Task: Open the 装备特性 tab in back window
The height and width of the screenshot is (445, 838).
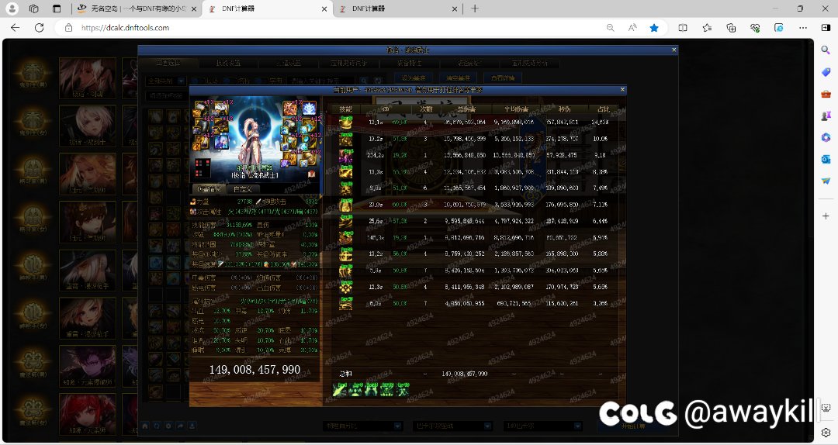Action: pyautogui.click(x=409, y=63)
